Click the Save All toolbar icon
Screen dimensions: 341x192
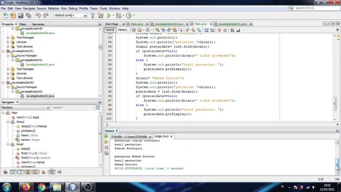pyautogui.click(x=28, y=15)
